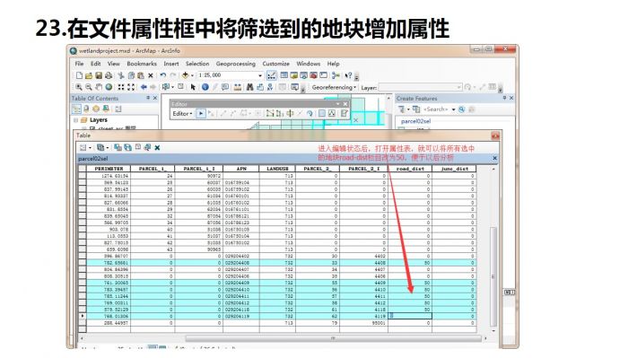Click the Add Data icon
The width and height of the screenshot is (637, 358).
coord(186,75)
